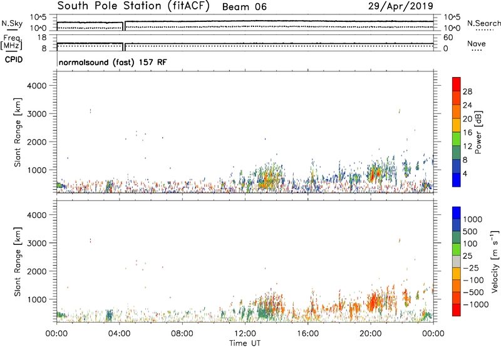Click the "CPID" label
The image size is (501, 347).
(x=14, y=60)
